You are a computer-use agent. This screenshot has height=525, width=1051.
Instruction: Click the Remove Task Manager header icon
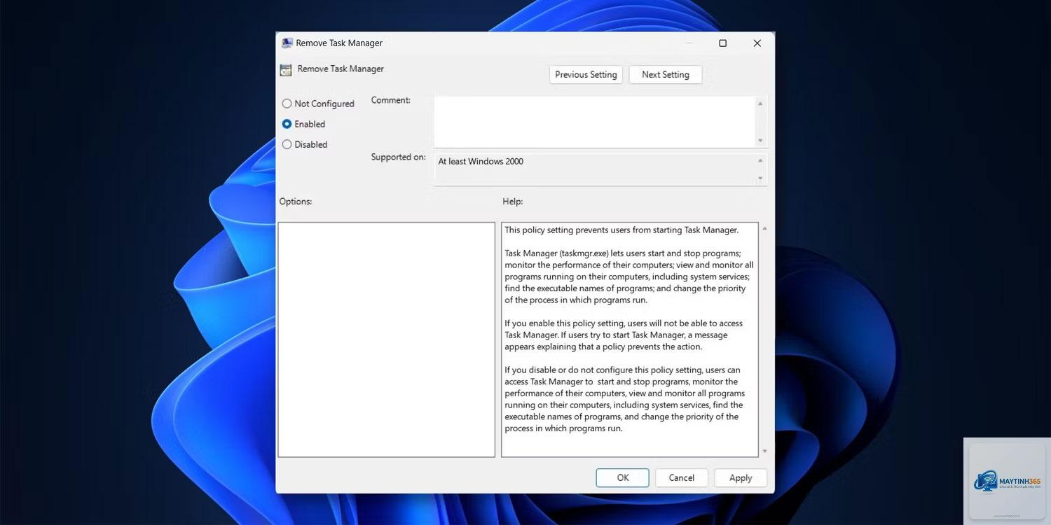285,70
